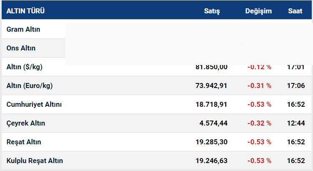Click the -0.32 % change value
The width and height of the screenshot is (313, 171).
point(259,123)
